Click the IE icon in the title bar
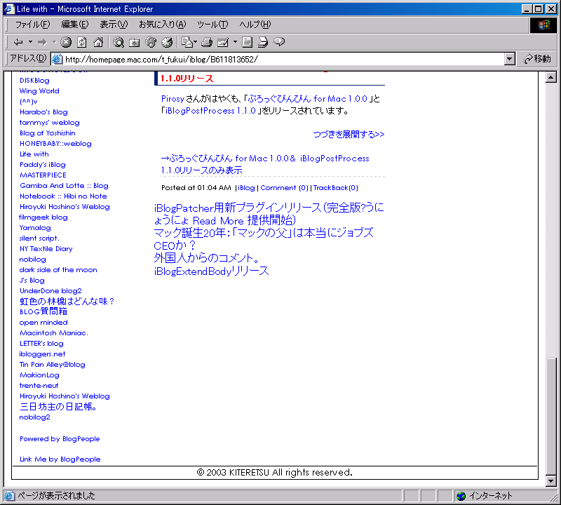 point(9,9)
